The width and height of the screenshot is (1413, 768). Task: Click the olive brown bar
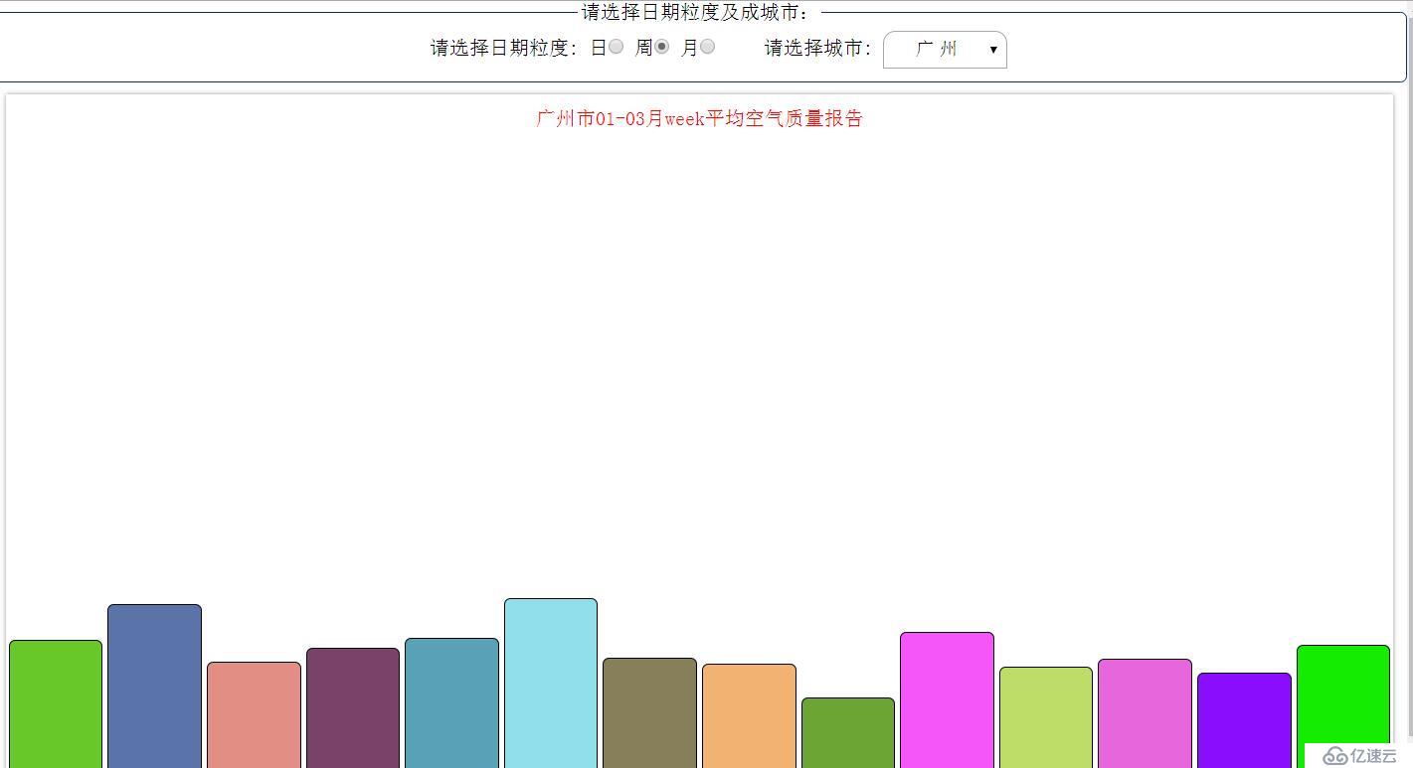point(649,712)
